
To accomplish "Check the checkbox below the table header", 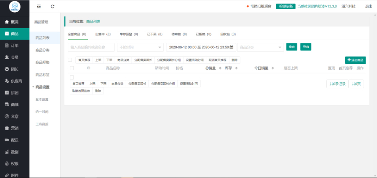I will click(72, 77).
